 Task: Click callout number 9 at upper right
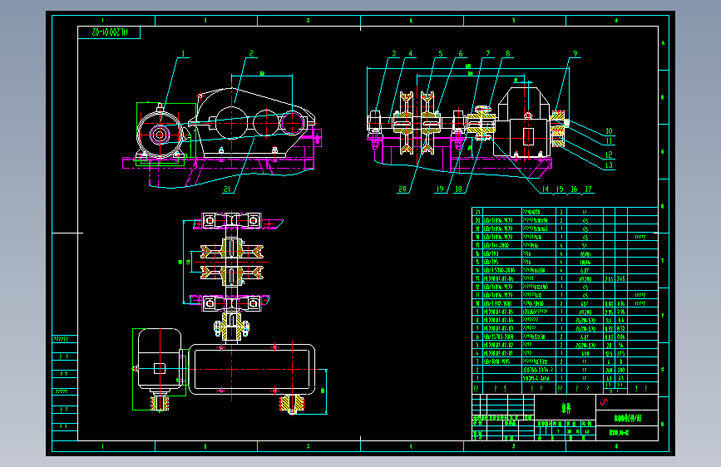[x=575, y=54]
